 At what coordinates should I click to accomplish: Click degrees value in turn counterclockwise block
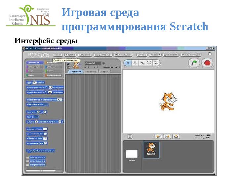pos(50,92)
